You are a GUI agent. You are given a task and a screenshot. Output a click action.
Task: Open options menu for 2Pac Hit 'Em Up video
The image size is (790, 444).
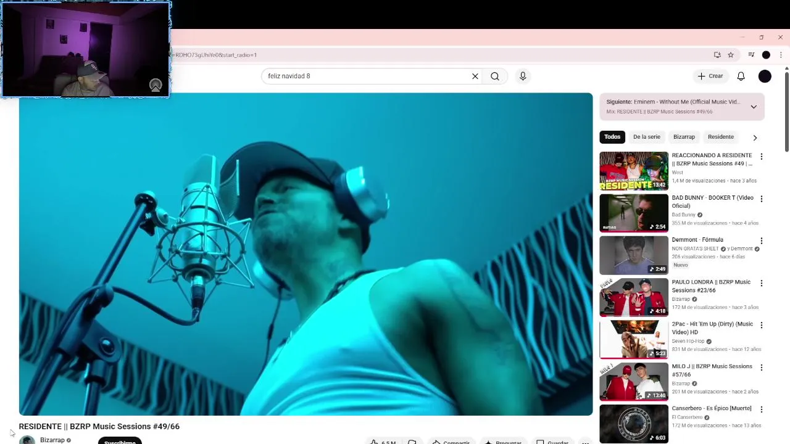point(761,325)
